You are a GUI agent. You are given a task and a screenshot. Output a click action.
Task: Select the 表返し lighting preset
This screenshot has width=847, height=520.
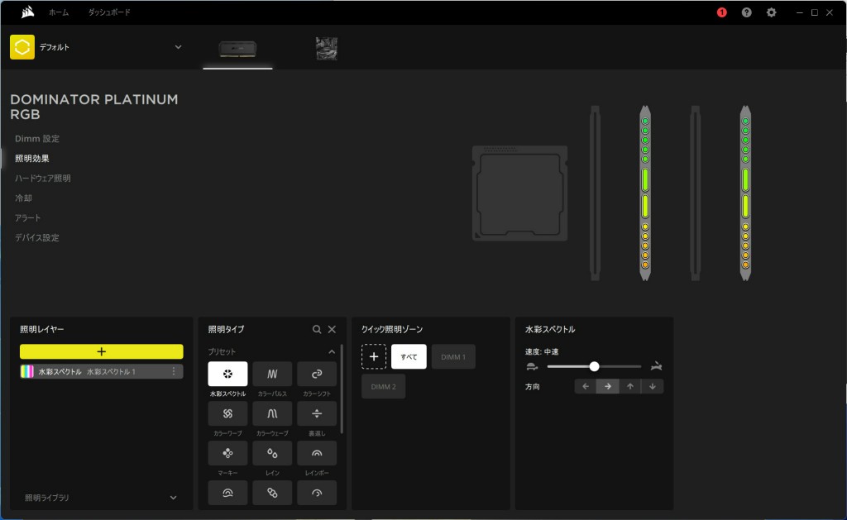click(317, 413)
